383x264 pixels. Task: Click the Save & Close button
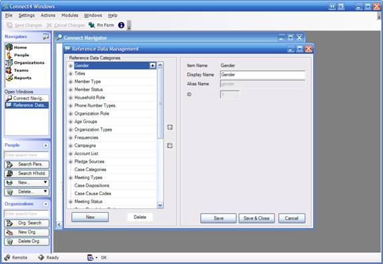point(257,218)
